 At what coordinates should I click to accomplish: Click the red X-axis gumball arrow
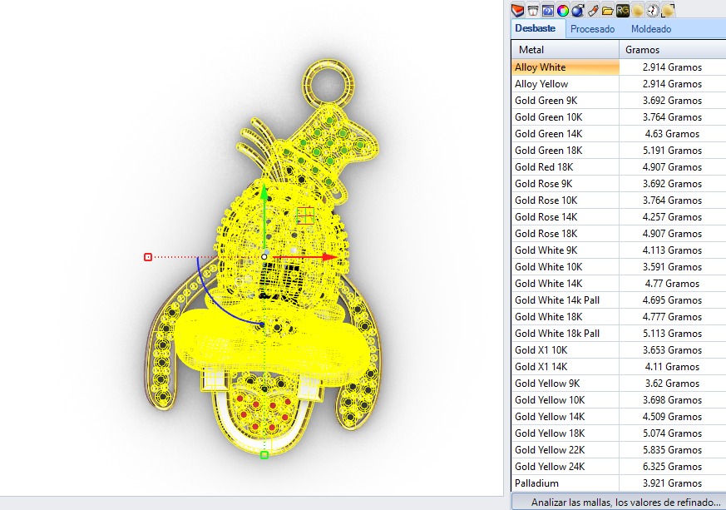(329, 256)
